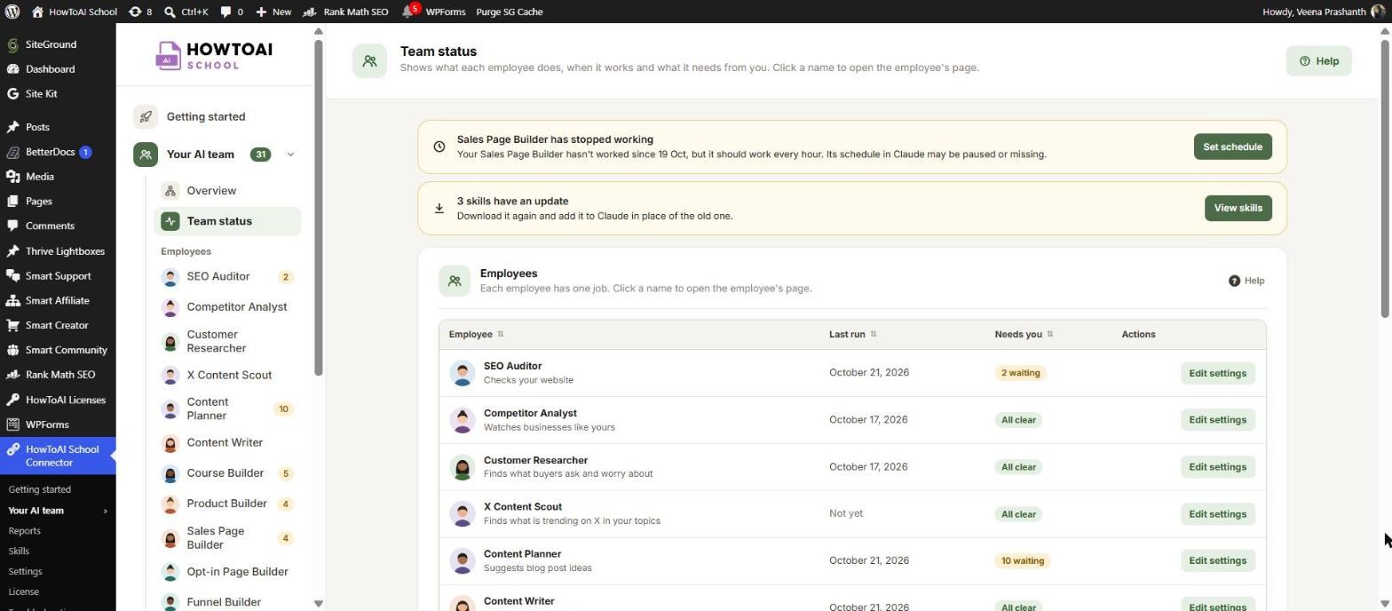Go to Smart Affiliate menu
Viewport: 1392px width, 611px height.
(57, 301)
